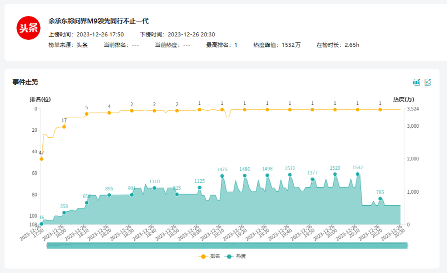
Task: Click the 热度(万) axis title
Action: point(403,99)
